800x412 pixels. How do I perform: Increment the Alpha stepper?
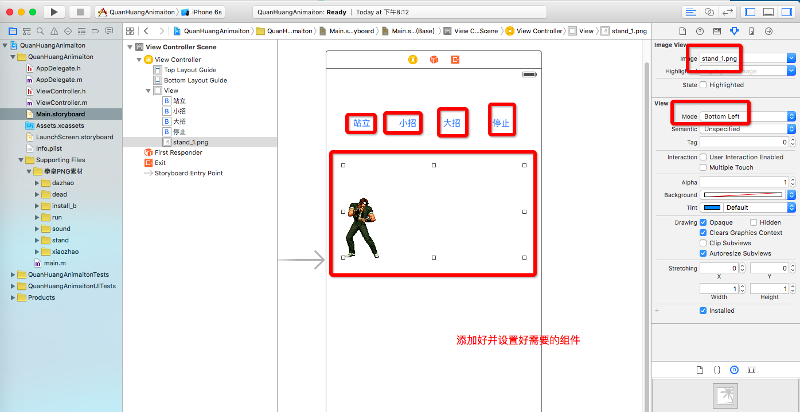pyautogui.click(x=794, y=180)
